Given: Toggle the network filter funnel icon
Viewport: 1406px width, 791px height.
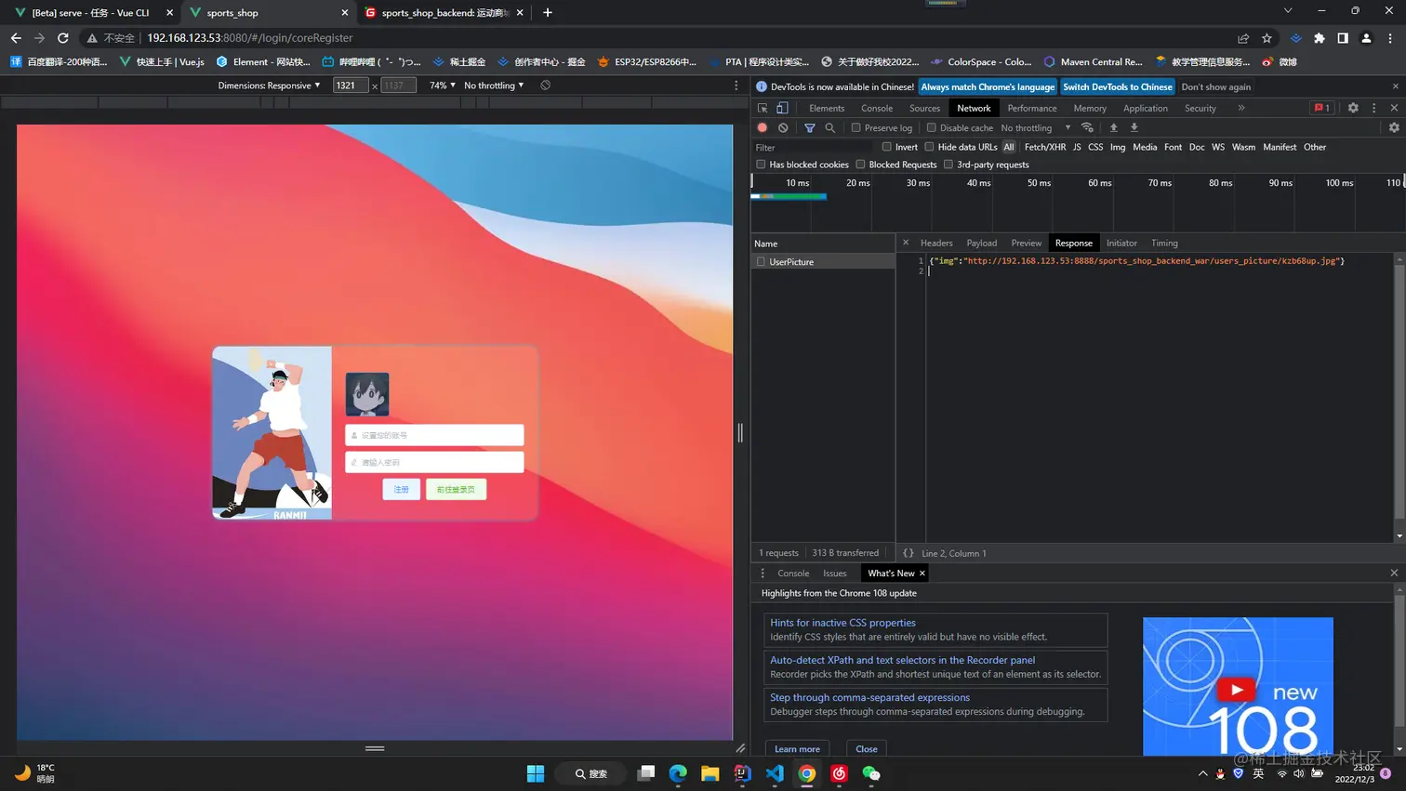Looking at the screenshot, I should coord(810,127).
